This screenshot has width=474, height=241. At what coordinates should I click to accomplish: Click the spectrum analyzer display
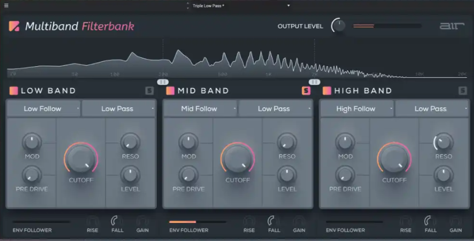pos(237,59)
